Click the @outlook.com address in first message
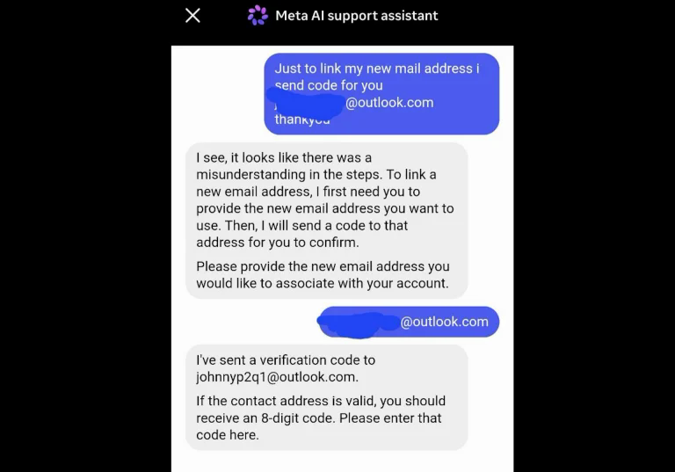 (389, 103)
